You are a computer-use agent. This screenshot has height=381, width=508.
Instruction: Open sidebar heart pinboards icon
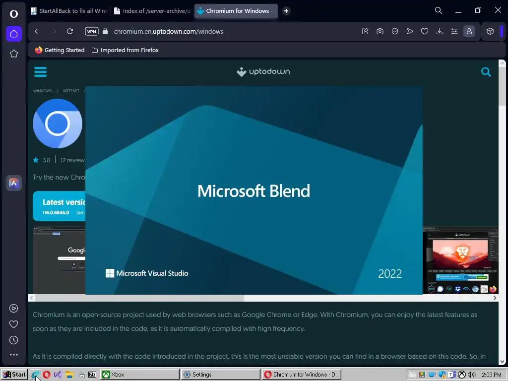pos(13,324)
